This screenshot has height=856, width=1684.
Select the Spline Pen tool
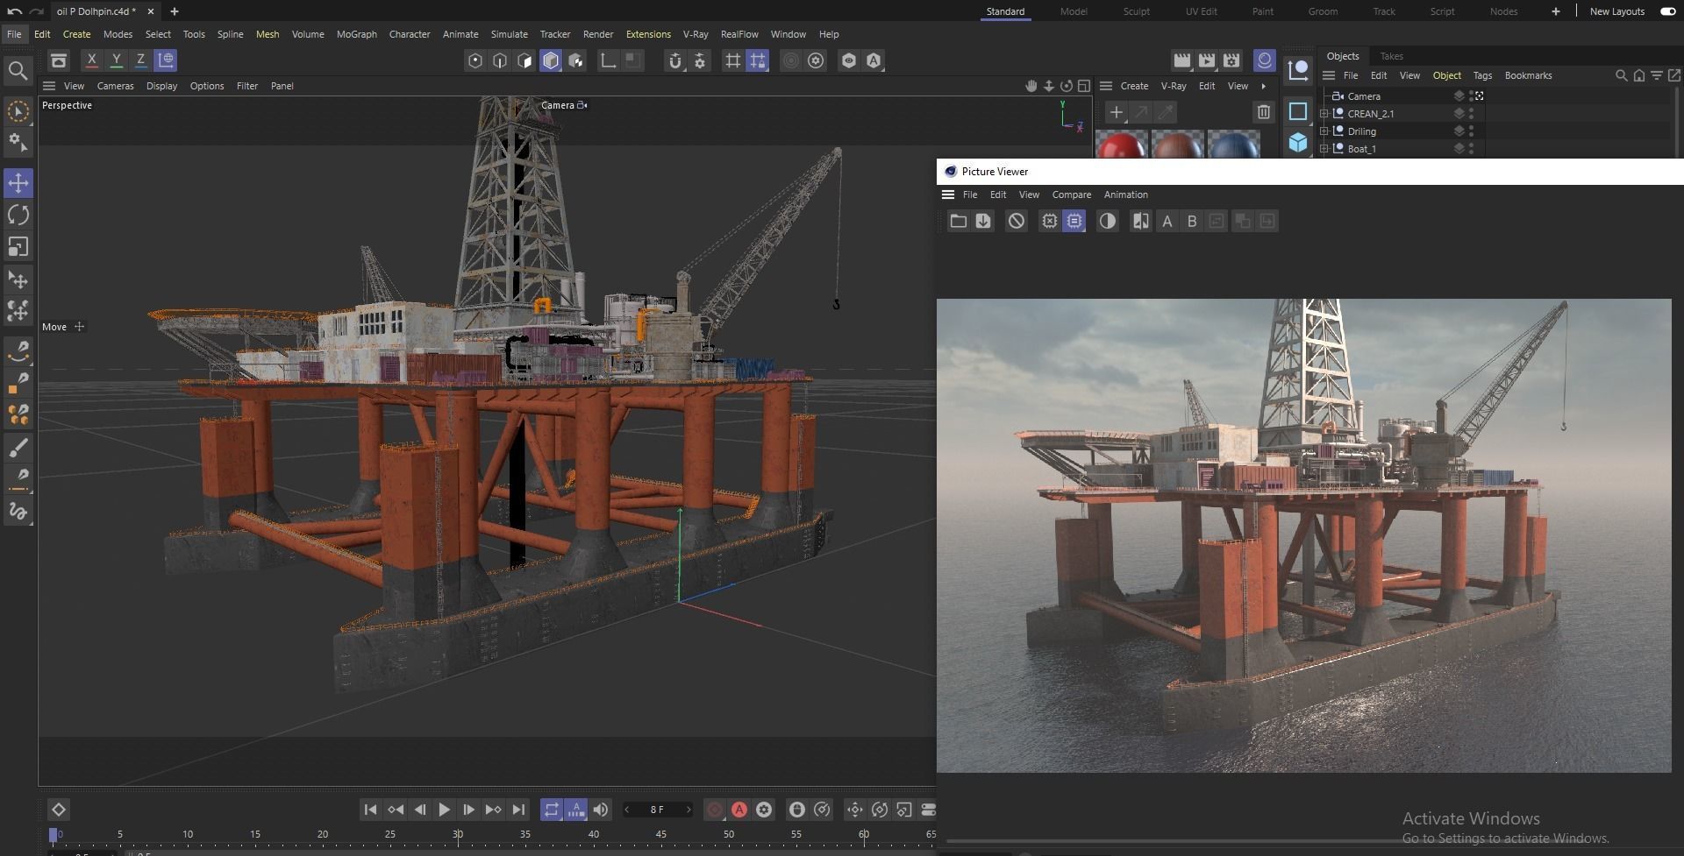click(18, 352)
